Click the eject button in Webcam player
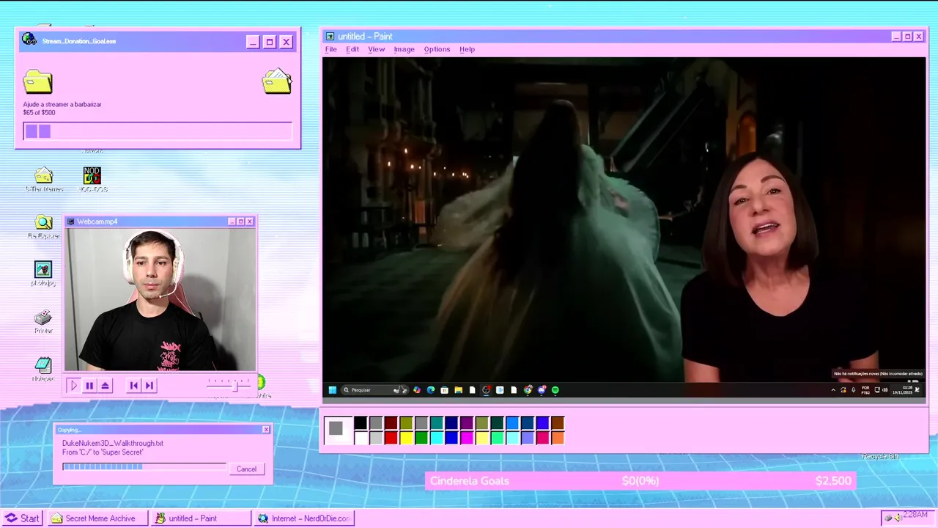 106,385
